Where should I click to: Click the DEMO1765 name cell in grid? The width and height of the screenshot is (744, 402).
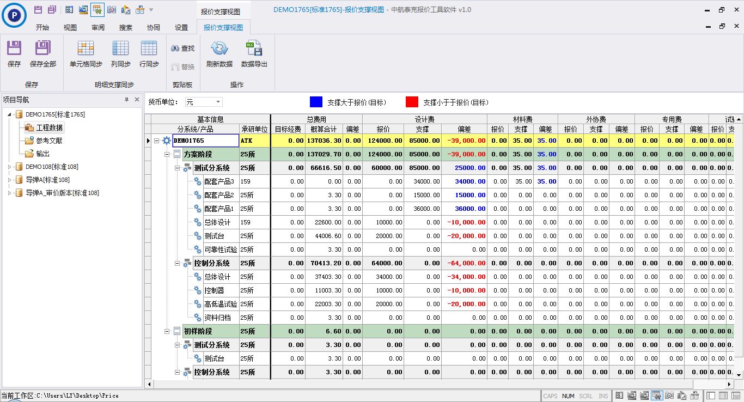(x=205, y=141)
